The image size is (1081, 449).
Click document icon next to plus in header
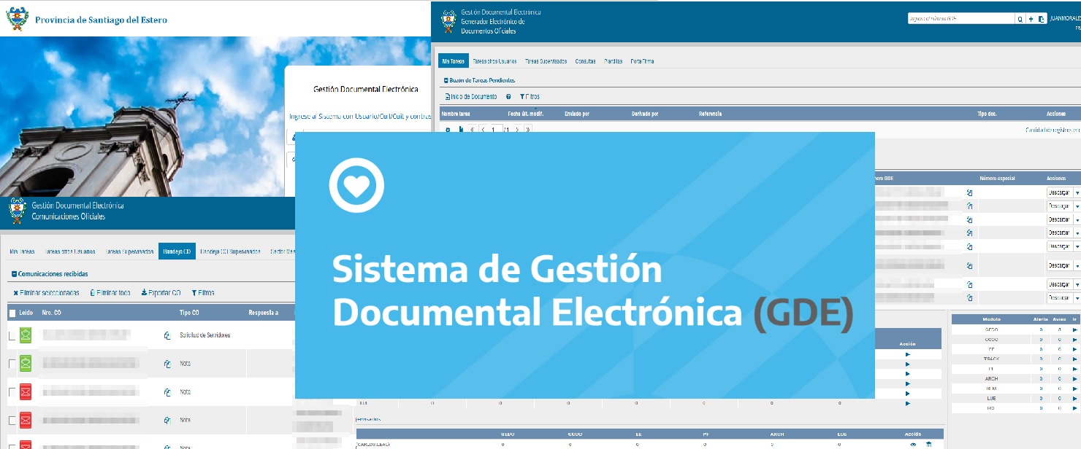pos(1041,20)
